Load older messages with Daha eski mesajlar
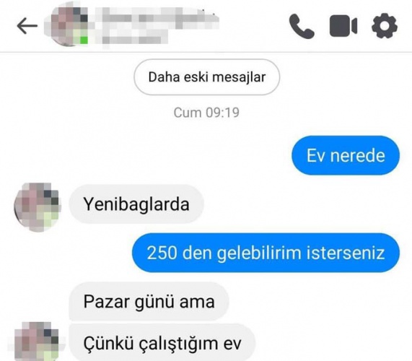 (207, 77)
